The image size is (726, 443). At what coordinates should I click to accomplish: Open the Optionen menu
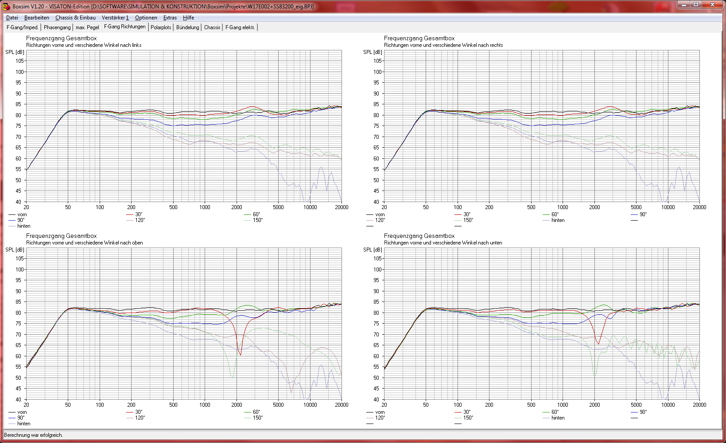coord(146,18)
